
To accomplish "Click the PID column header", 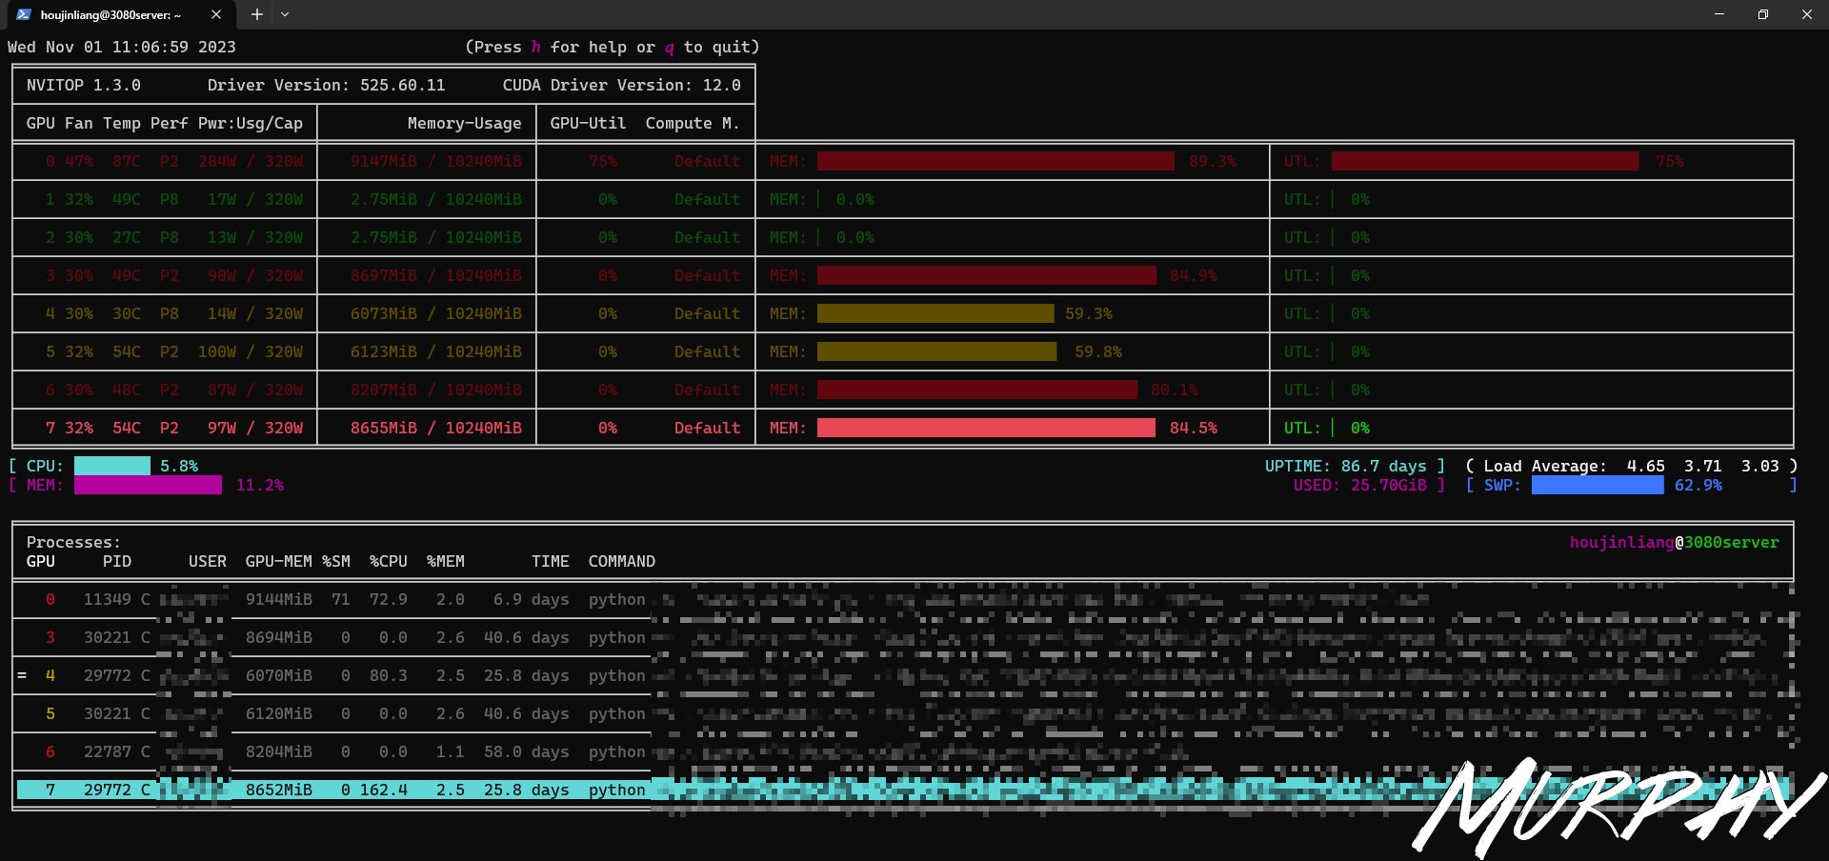I will pos(117,561).
